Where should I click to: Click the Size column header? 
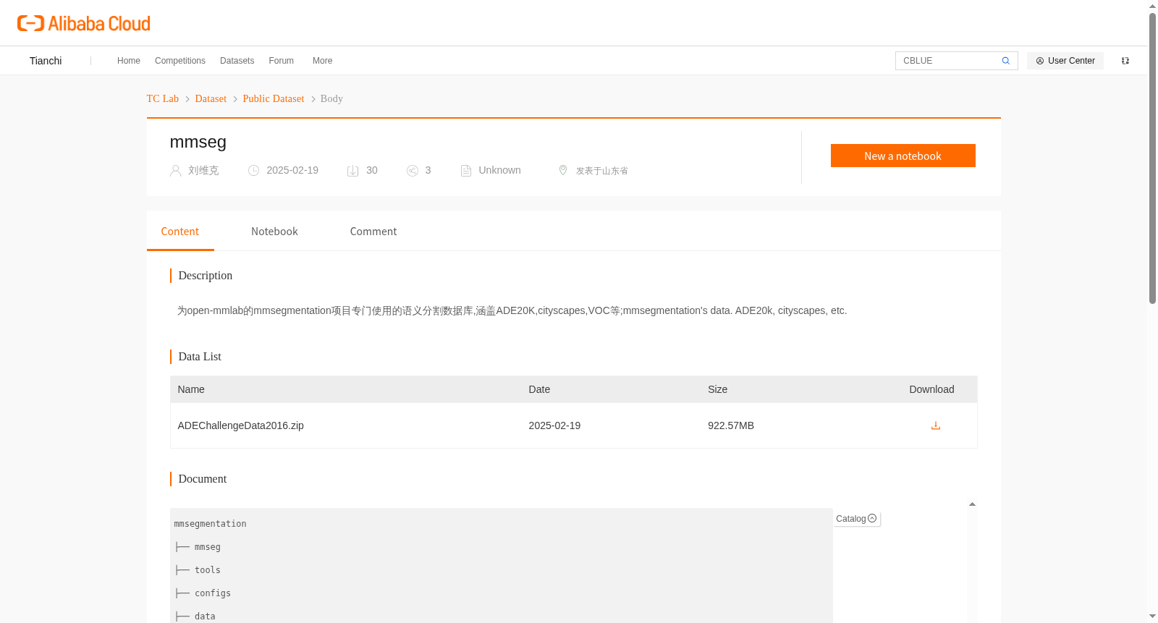tap(718, 389)
